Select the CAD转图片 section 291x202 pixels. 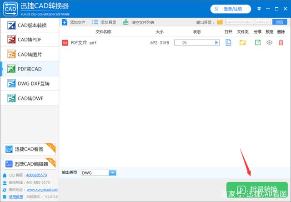click(30, 54)
